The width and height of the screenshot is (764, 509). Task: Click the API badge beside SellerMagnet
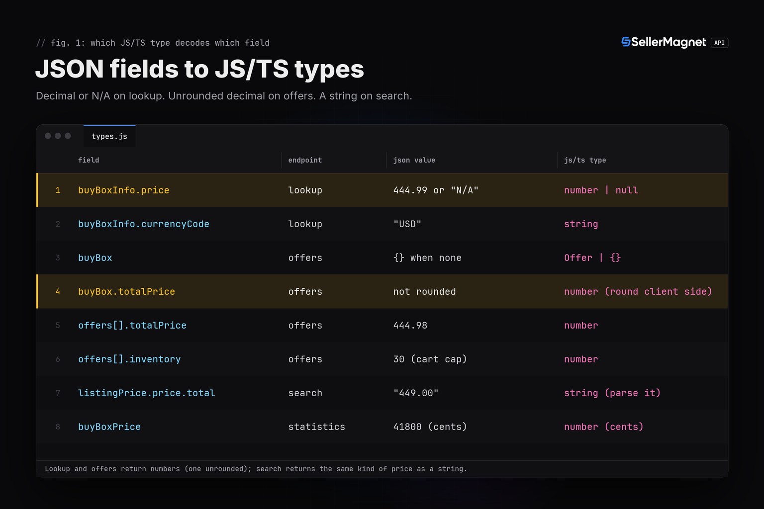pos(719,43)
